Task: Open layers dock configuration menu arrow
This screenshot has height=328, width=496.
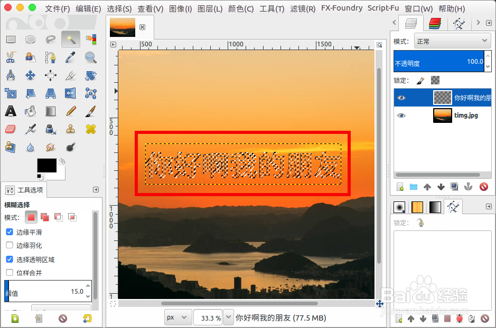Action: pos(489,23)
